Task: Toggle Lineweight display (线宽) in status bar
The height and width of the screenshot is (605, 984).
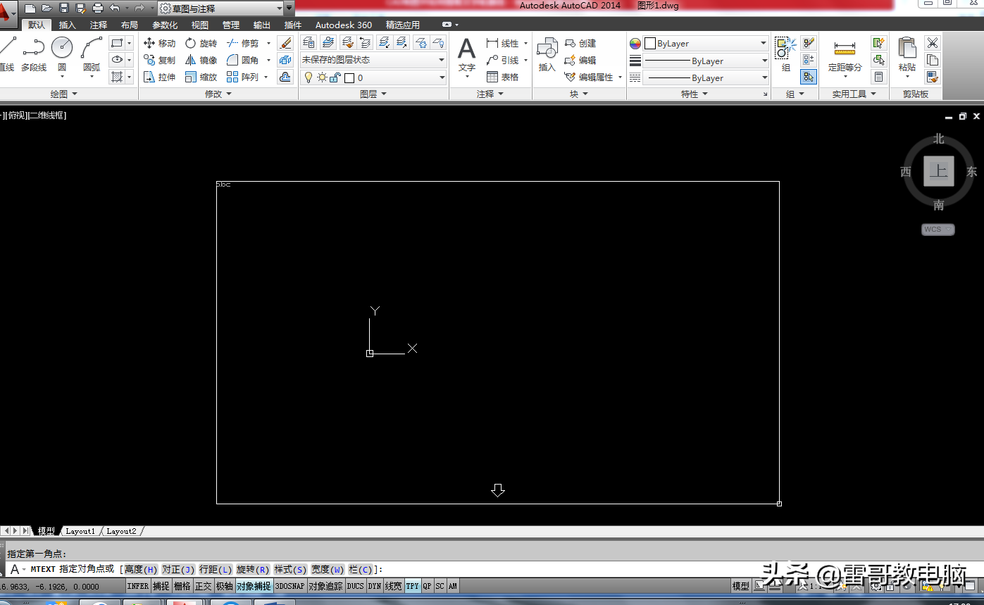Action: (394, 586)
